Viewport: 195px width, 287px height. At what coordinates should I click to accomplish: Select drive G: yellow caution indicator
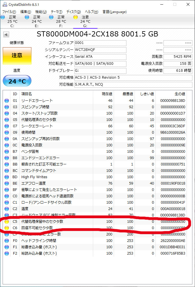point(76,17)
